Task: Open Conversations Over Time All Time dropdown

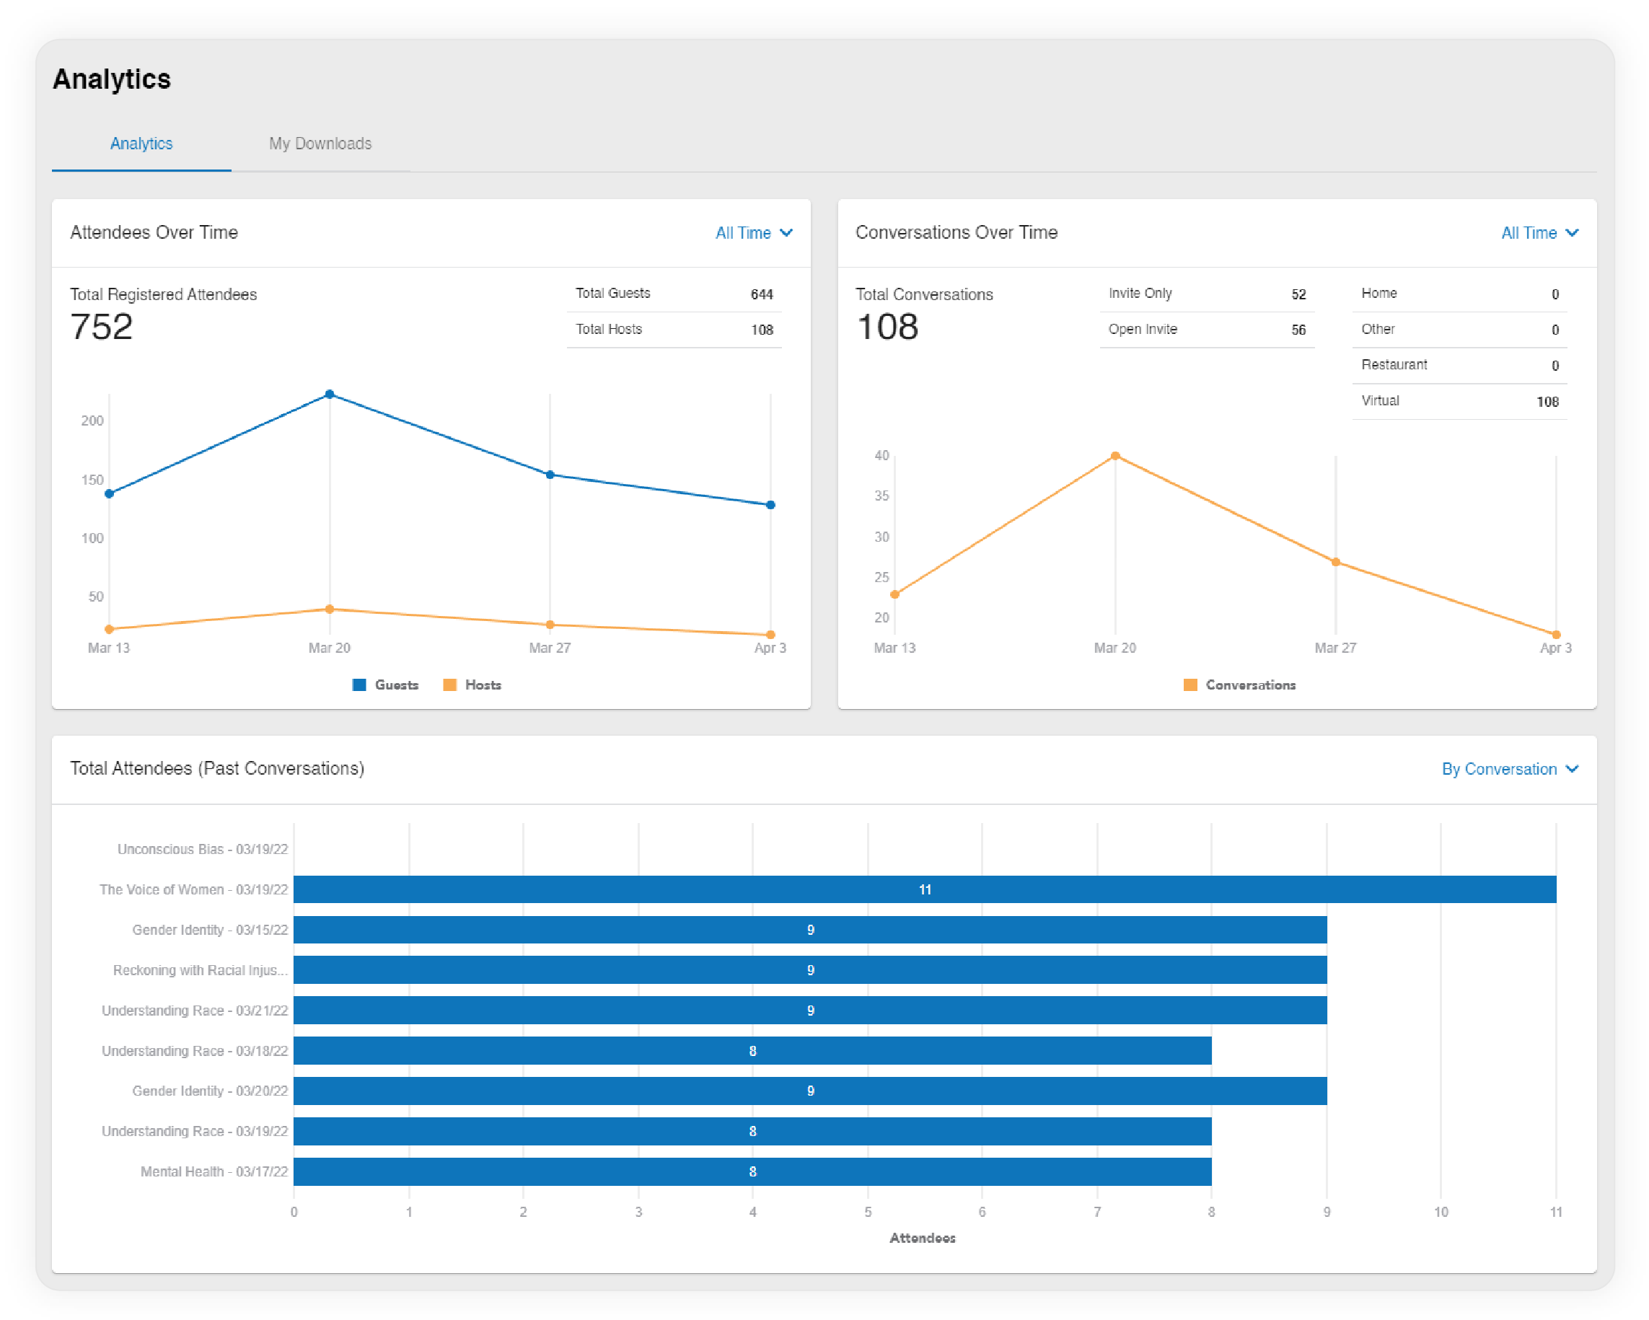Action: [1539, 233]
